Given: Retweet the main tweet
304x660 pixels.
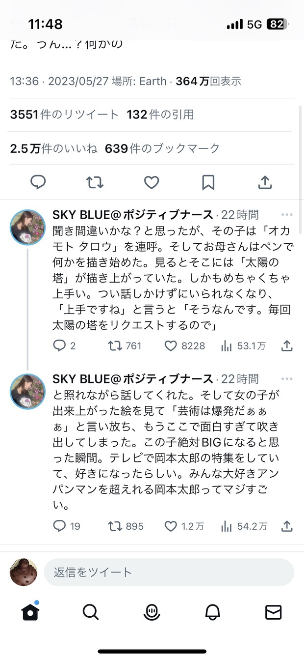Looking at the screenshot, I should tap(95, 182).
